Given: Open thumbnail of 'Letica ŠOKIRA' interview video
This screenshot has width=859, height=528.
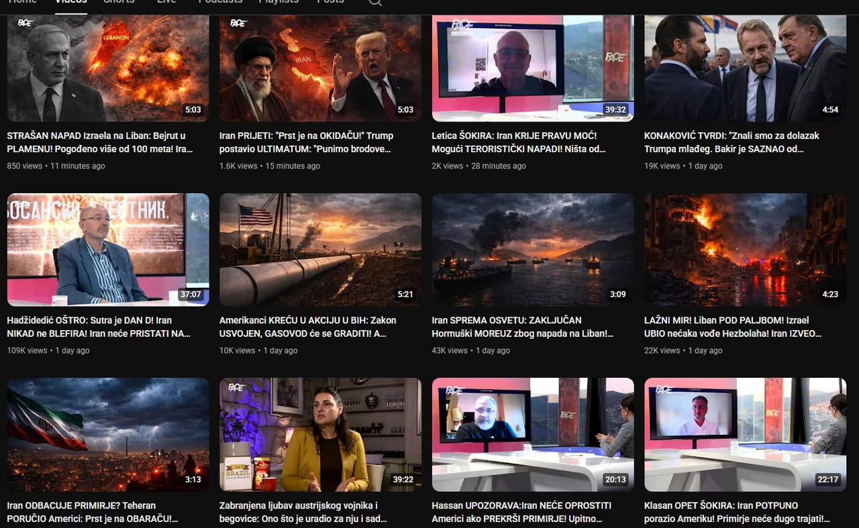Looking at the screenshot, I should [x=533, y=68].
